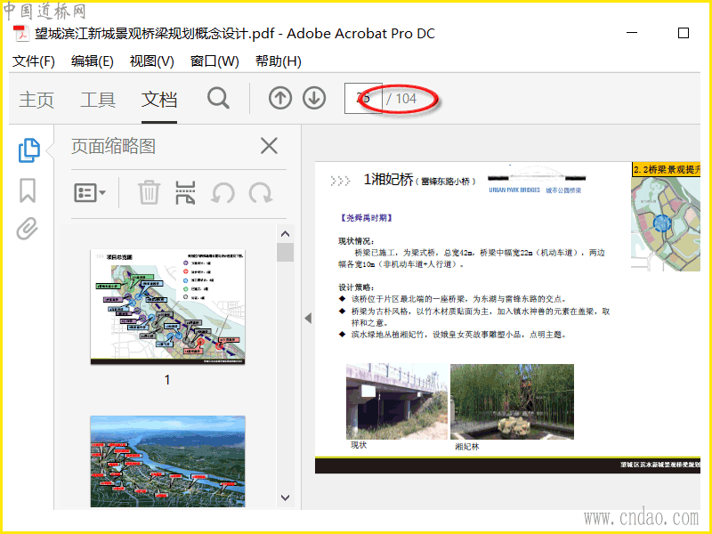This screenshot has height=534, width=712.
Task: Select page 1 thumbnail
Action: click(167, 306)
